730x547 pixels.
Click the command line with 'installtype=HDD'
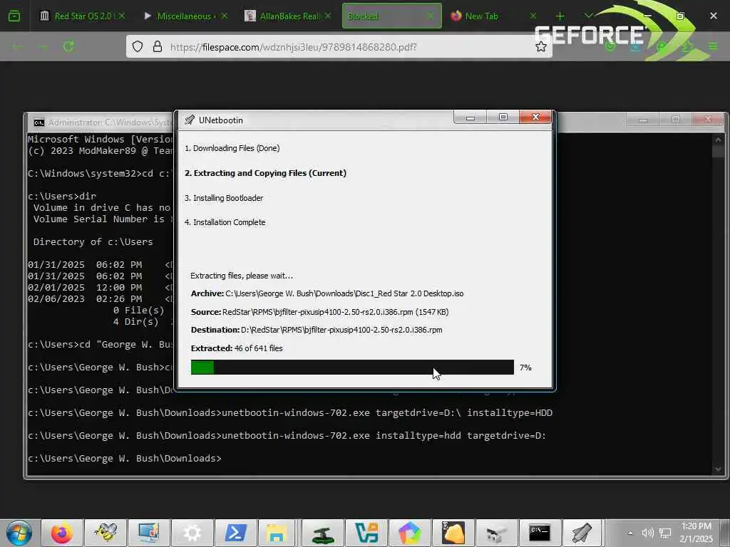pos(290,413)
